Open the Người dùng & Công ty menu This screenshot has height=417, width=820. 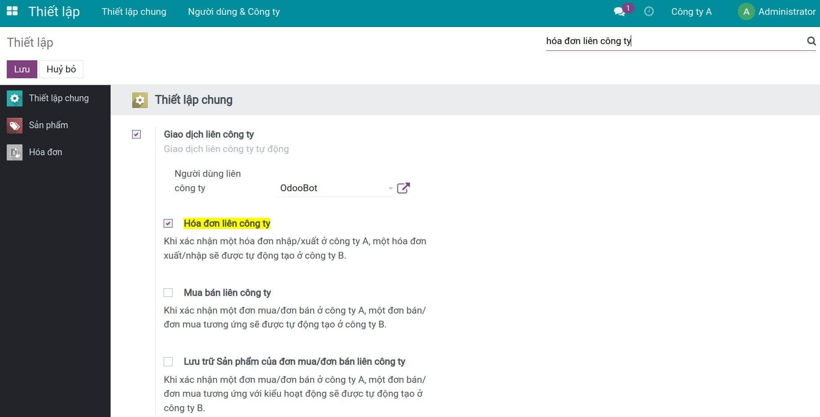(234, 12)
